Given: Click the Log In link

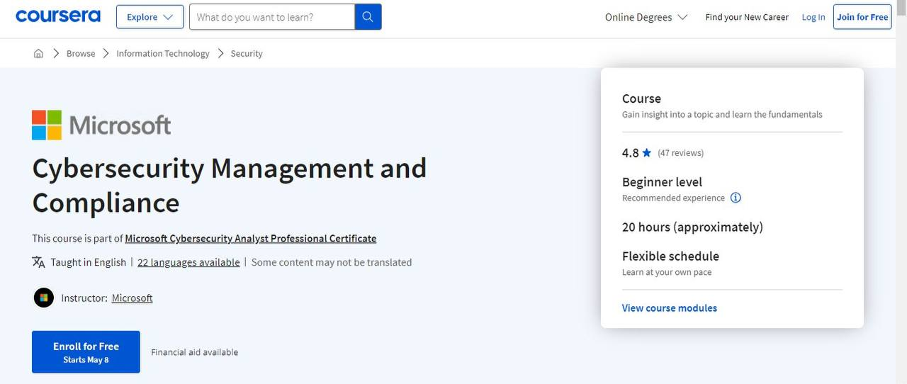Looking at the screenshot, I should (x=813, y=17).
